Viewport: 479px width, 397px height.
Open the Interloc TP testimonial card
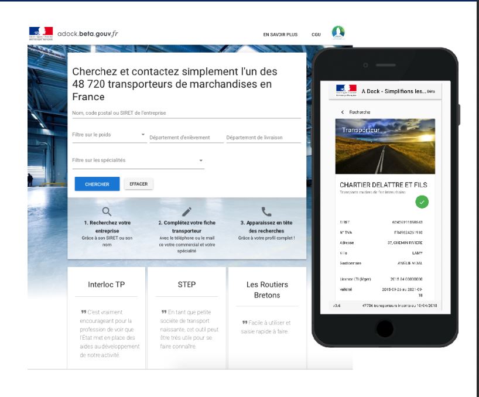(x=107, y=317)
